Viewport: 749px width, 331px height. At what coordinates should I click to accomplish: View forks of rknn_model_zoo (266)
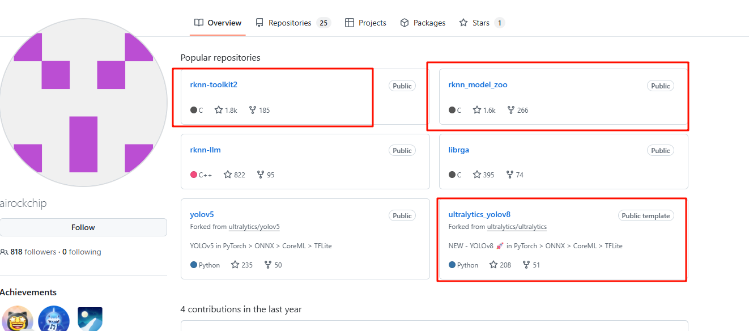518,110
